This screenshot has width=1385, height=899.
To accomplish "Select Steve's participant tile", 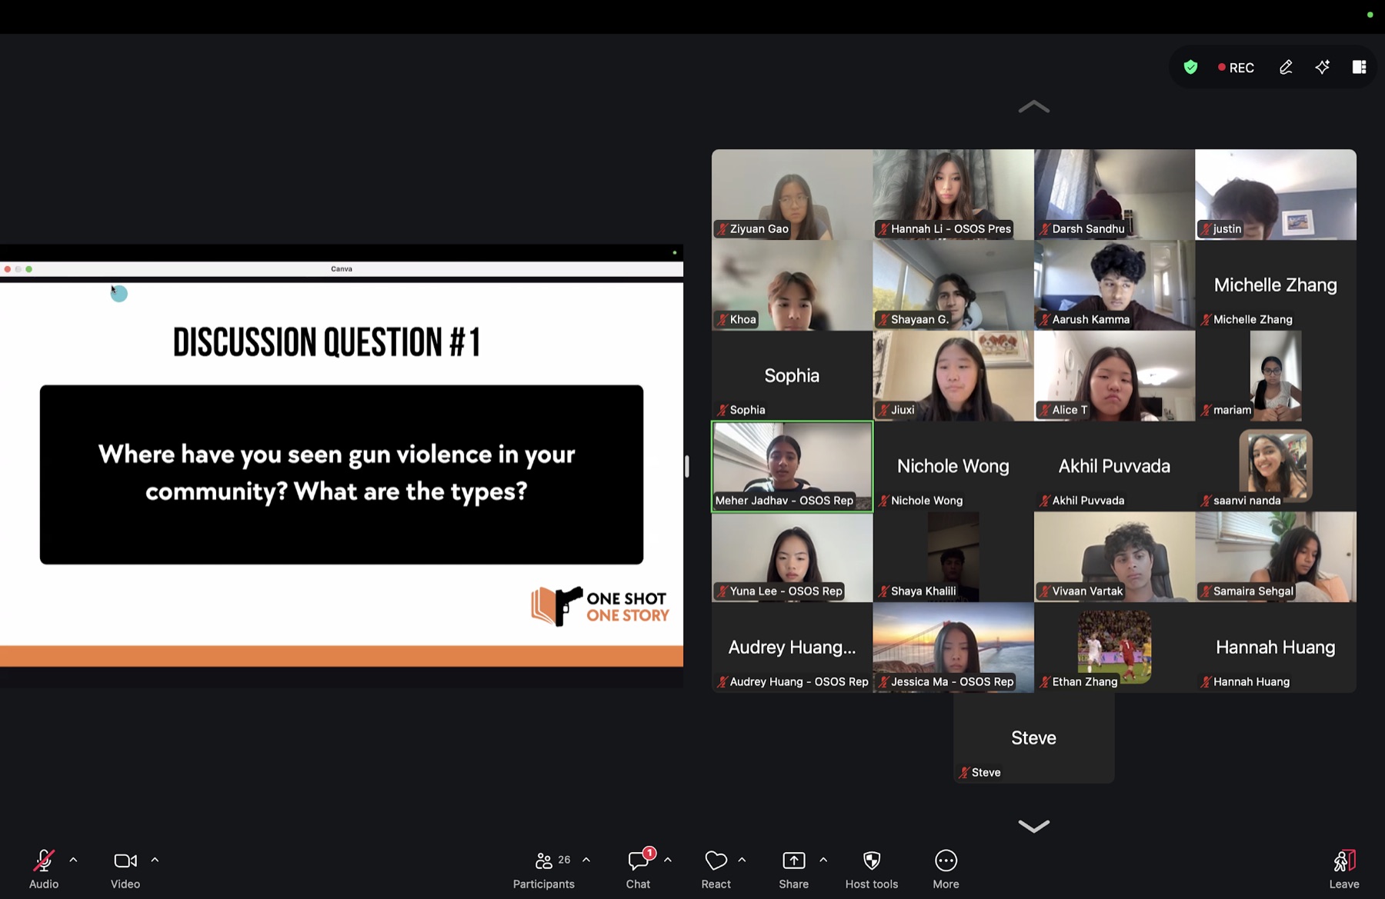I will [x=1033, y=738].
